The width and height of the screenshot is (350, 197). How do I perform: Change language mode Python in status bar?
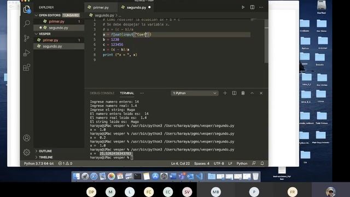click(x=242, y=164)
